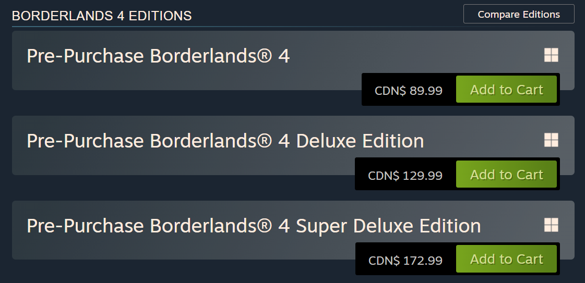Click empty area of Super Deluxe Edition panel
Image resolution: width=585 pixels, height=283 pixels.
coord(186,249)
